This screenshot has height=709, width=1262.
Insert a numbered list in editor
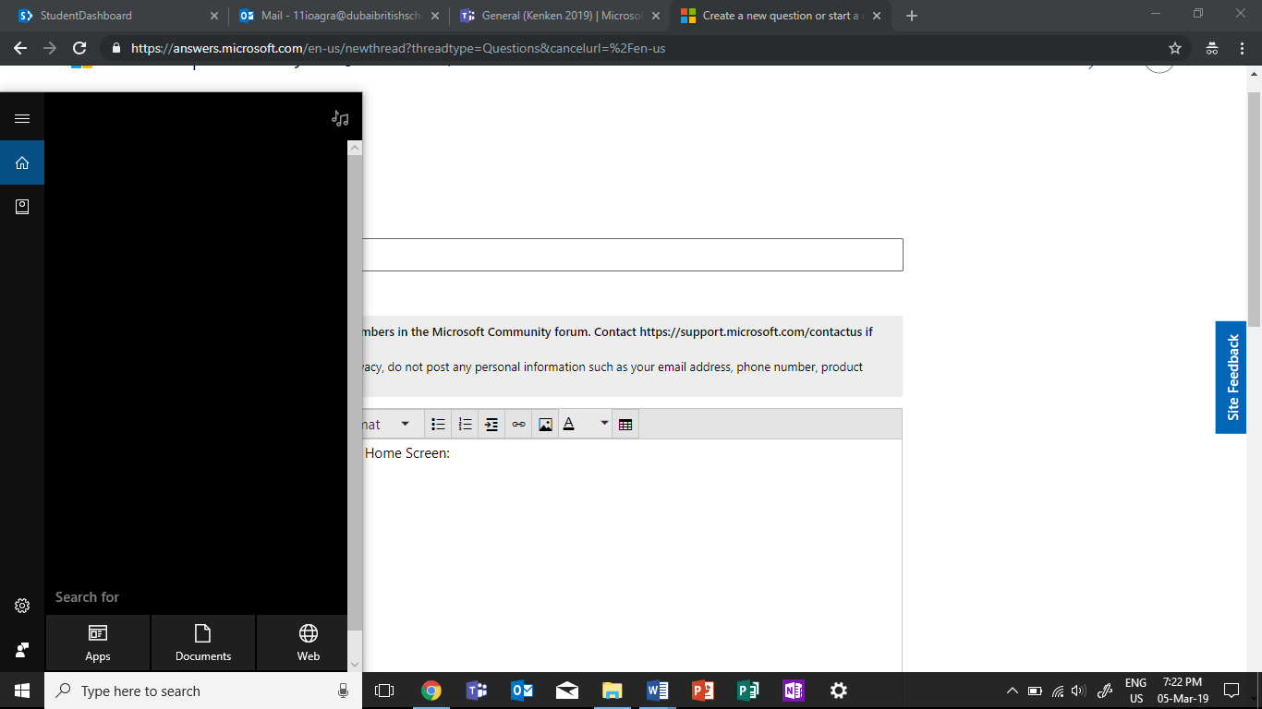(466, 425)
